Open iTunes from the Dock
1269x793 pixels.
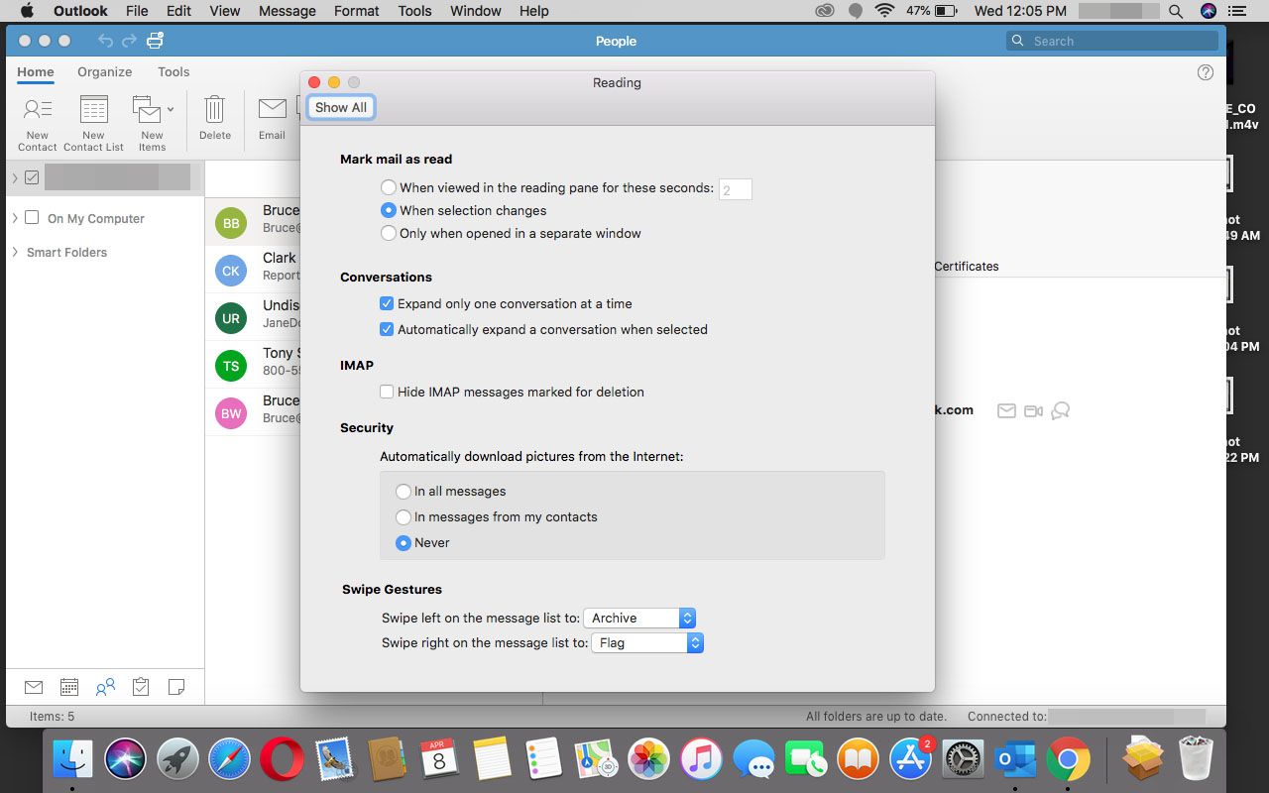[x=702, y=760]
